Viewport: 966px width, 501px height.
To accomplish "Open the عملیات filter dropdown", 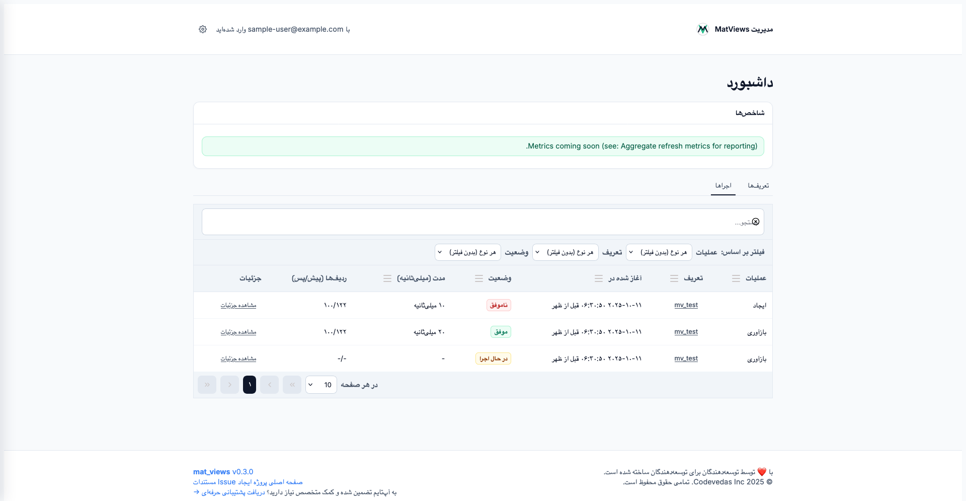I will coord(659,252).
